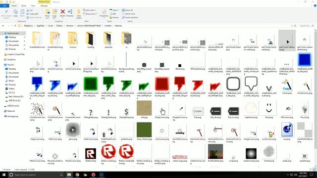Open the Easy access dropdown
The height and width of the screenshot is (178, 317).
(x=90, y=14)
